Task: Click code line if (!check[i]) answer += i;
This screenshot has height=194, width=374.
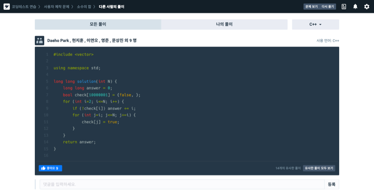Action: (x=104, y=109)
